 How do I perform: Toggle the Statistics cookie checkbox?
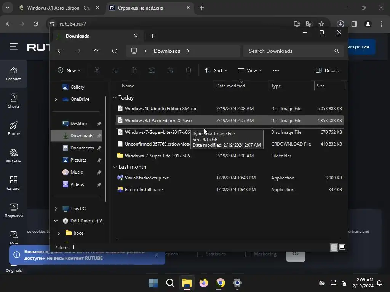pyautogui.click(x=200, y=254)
